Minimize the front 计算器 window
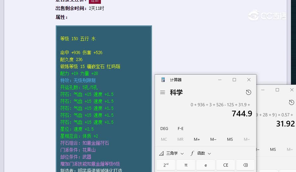Image resolution: width=296 pixels, height=172 pixels. [x=220, y=80]
